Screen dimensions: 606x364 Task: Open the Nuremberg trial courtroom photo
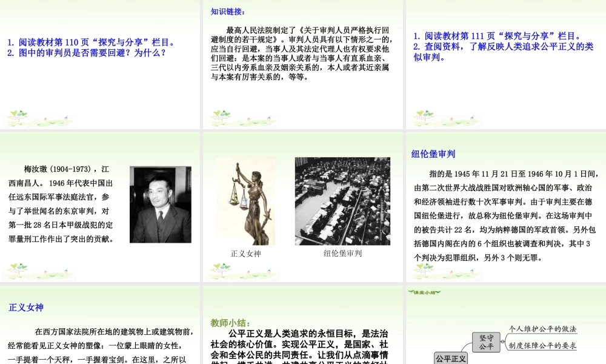[x=342, y=201]
